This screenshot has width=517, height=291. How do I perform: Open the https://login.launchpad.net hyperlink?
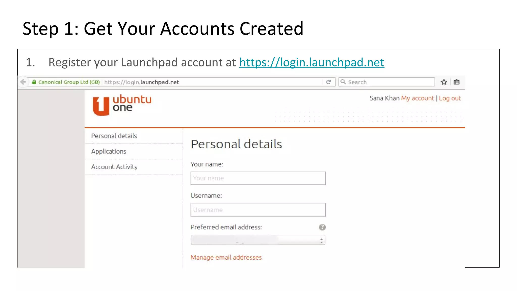[x=312, y=62]
